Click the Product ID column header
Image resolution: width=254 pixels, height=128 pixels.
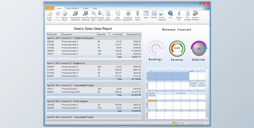coord(54,34)
